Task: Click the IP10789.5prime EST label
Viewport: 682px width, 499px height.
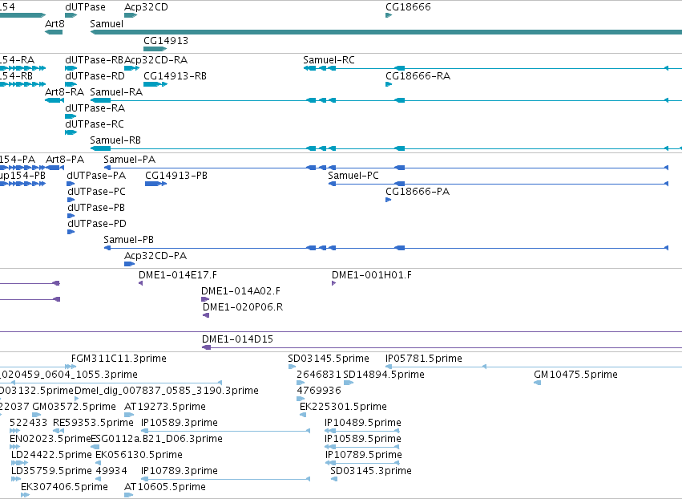Action: point(364,455)
